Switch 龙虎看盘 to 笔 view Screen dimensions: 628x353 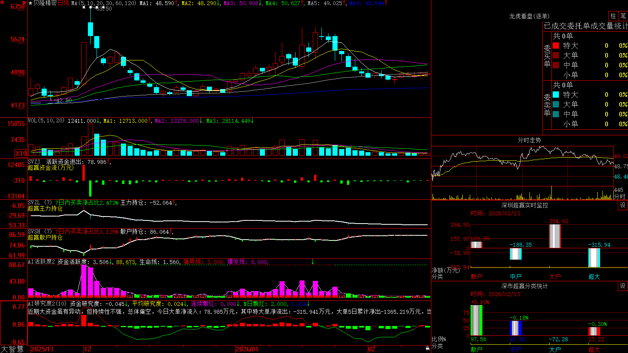click(623, 16)
